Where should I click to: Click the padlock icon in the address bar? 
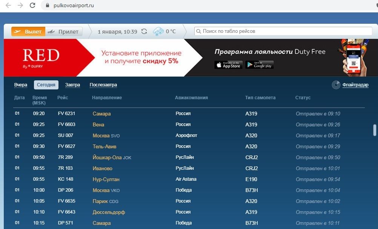click(46, 6)
